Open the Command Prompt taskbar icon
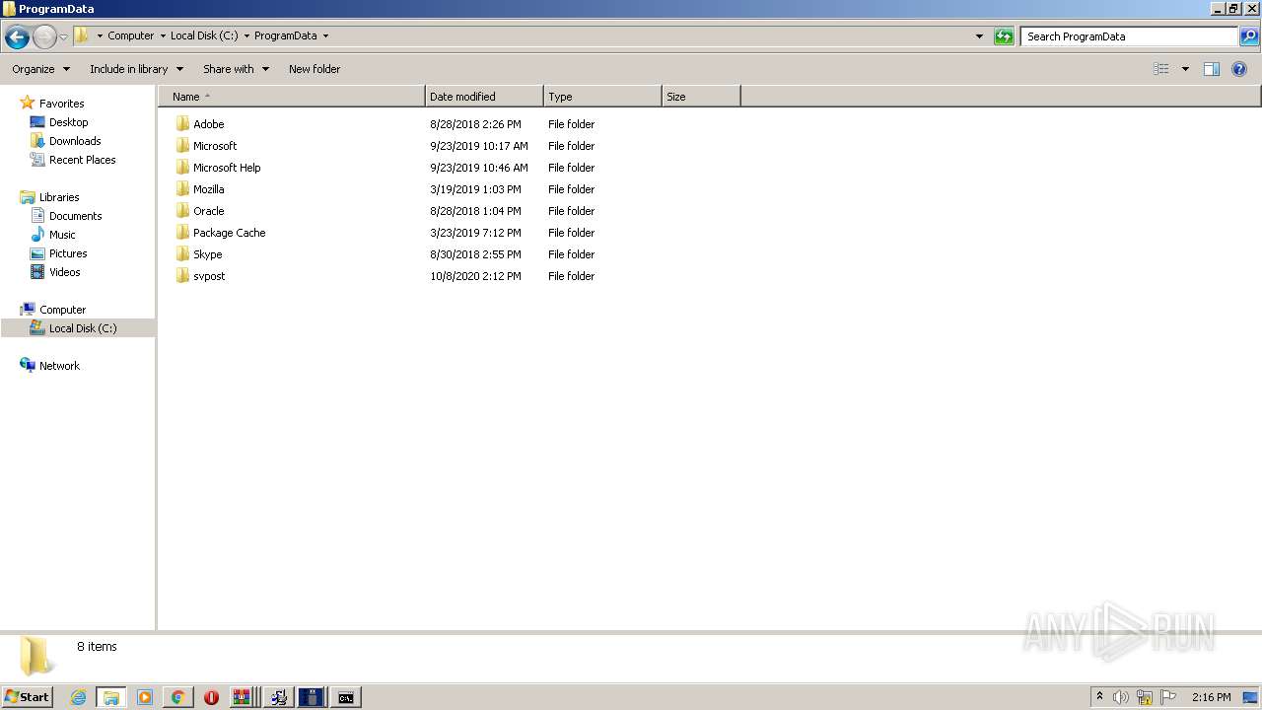Viewport: 1262px width, 710px height. click(x=345, y=697)
